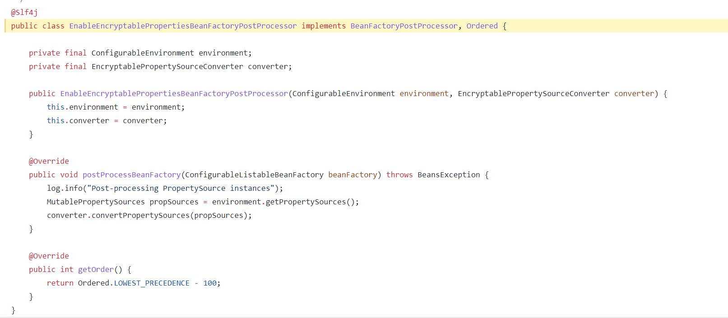Click BeansException in the throws clause
The width and height of the screenshot is (728, 318).
(x=449, y=175)
